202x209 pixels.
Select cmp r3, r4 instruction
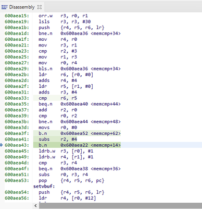point(58,162)
